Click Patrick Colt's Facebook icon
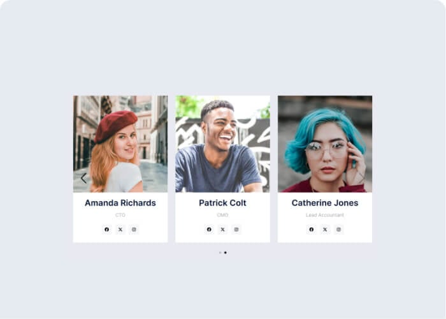Viewport: 446px width, 319px height. (209, 229)
